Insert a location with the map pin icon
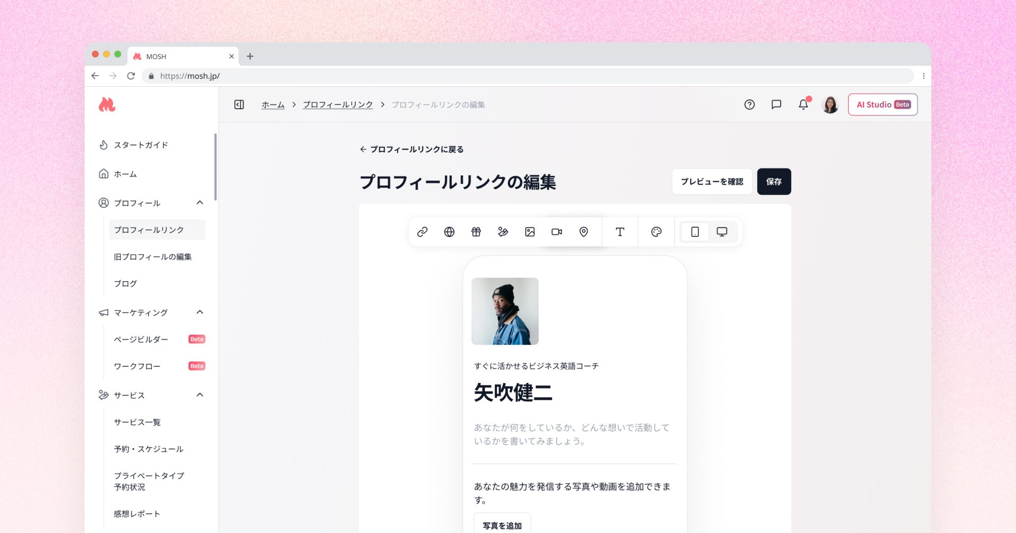The width and height of the screenshot is (1016, 533). tap(584, 232)
